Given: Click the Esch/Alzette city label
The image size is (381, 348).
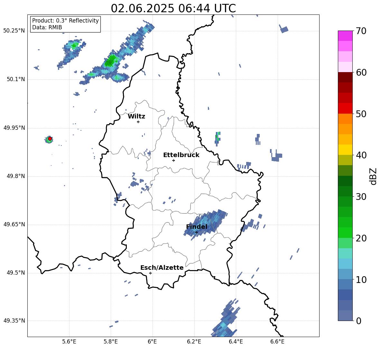Looking at the screenshot, I should 162,268.
